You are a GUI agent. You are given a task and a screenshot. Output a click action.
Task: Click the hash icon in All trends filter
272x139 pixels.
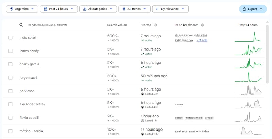(124, 9)
